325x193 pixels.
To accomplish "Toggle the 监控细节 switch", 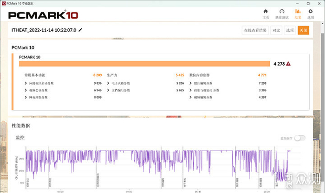I will 300,138.
